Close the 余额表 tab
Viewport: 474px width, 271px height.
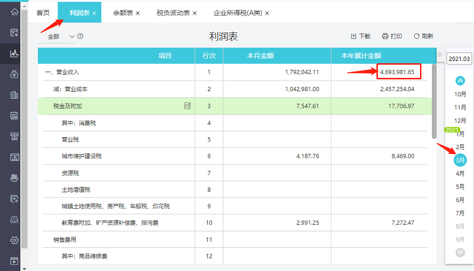[137, 13]
